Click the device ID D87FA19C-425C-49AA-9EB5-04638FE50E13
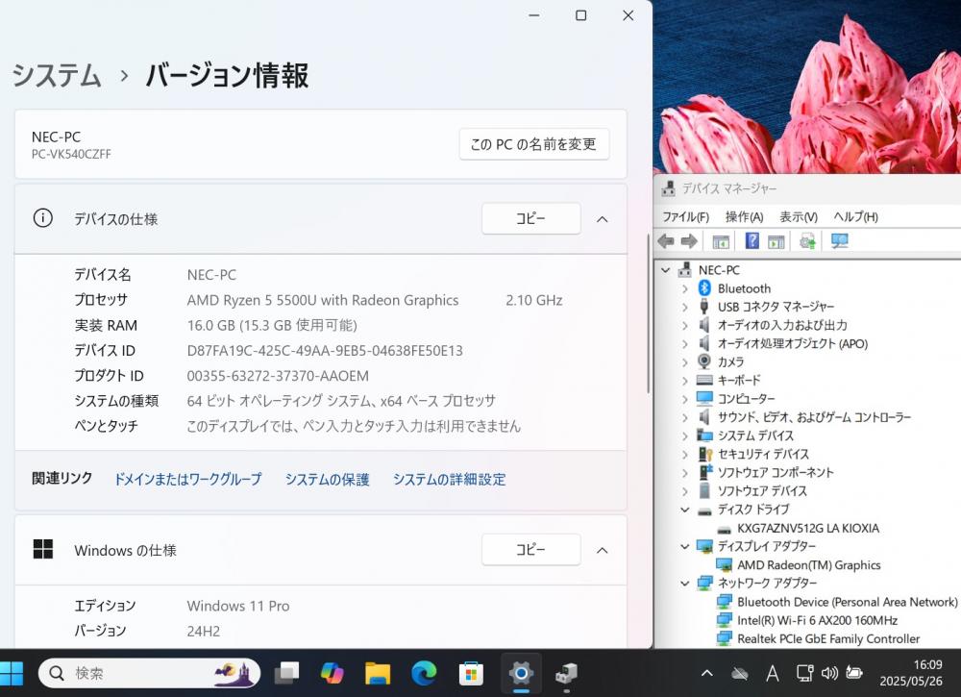This screenshot has width=961, height=697. coord(325,351)
